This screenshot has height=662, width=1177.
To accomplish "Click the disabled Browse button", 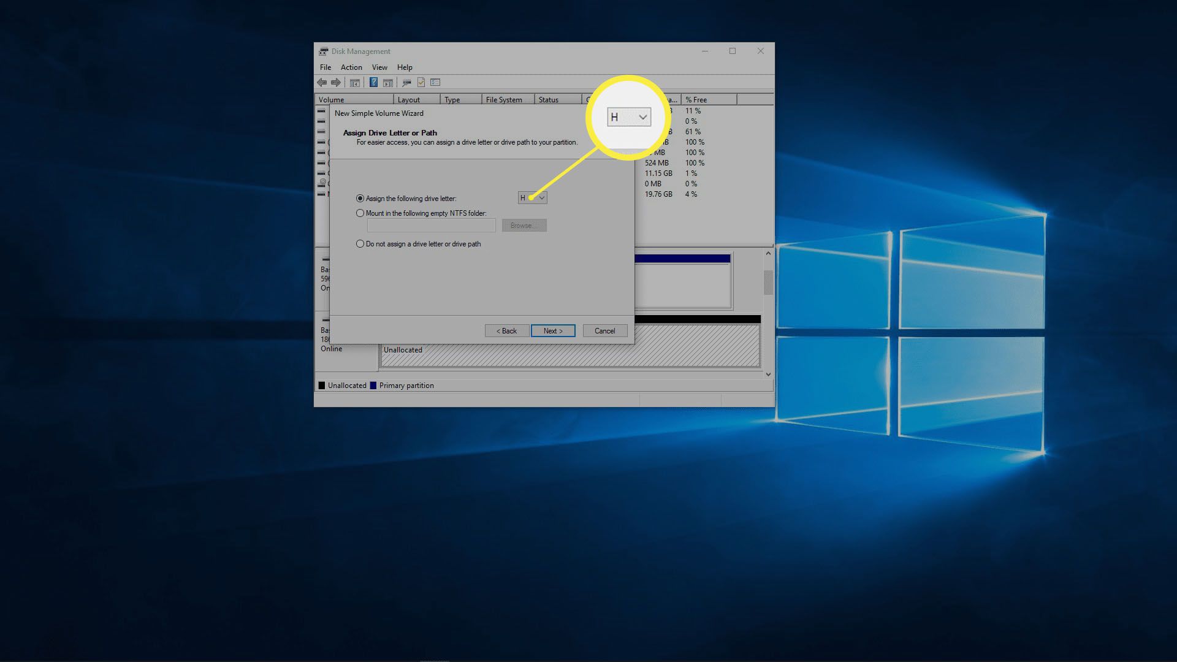I will pos(524,226).
